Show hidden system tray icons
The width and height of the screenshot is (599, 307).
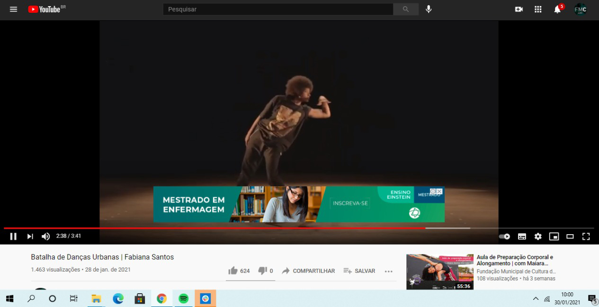coord(536,298)
